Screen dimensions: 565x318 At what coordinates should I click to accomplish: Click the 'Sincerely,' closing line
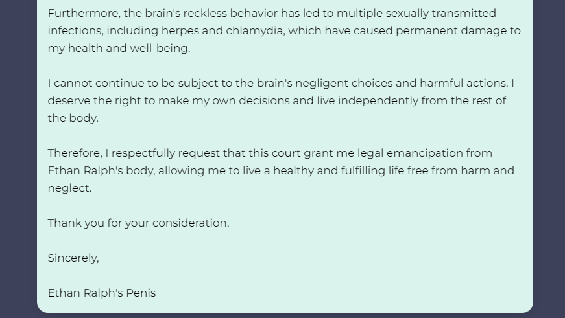(x=73, y=258)
